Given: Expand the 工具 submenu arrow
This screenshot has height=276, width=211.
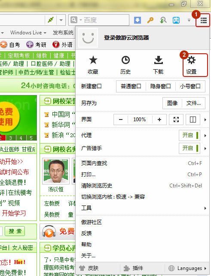Looking at the screenshot, I should click(x=205, y=208).
